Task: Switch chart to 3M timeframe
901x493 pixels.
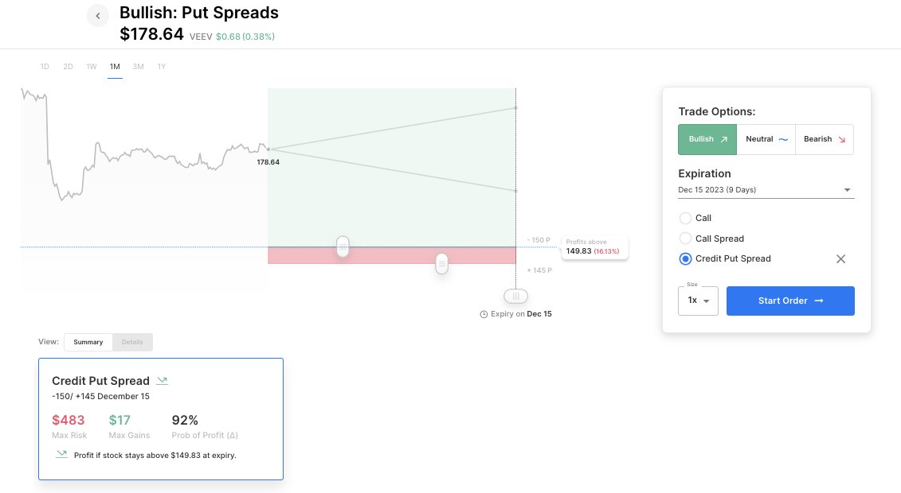Action: click(x=139, y=67)
